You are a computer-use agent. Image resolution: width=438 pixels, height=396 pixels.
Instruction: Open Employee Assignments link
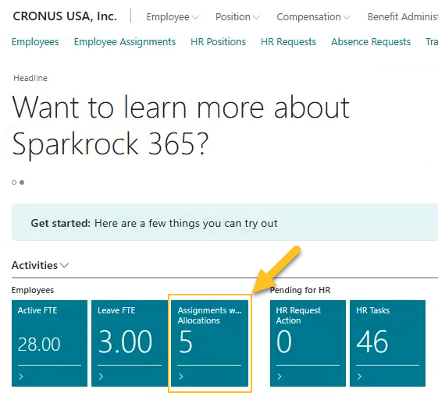pos(125,42)
